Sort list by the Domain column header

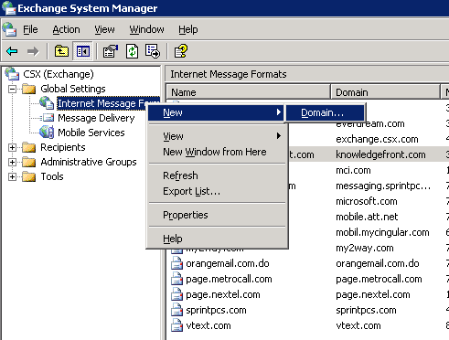click(x=386, y=92)
